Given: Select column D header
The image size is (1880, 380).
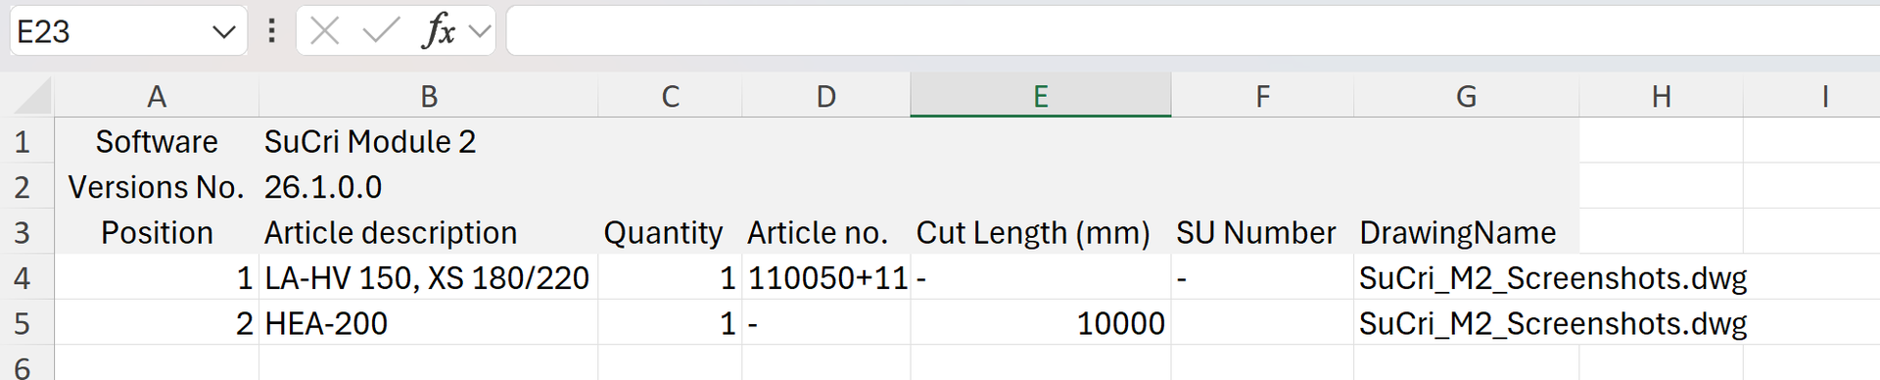Looking at the screenshot, I should 826,96.
